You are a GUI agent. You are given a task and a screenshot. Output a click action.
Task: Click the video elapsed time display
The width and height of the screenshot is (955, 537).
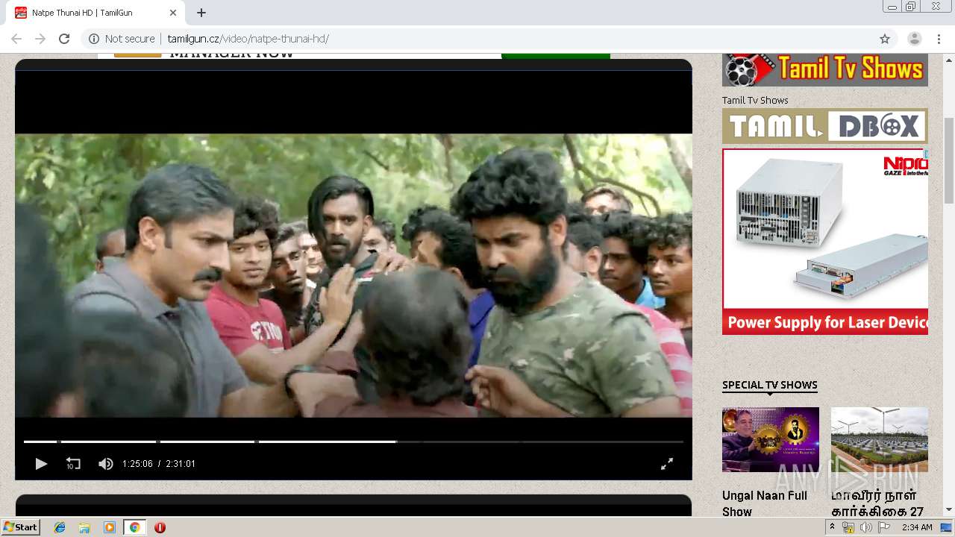click(x=137, y=464)
